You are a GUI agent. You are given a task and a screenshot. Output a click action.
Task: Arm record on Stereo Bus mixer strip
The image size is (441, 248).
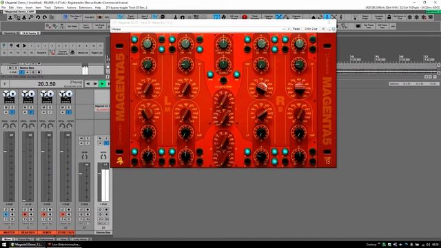pos(106,209)
